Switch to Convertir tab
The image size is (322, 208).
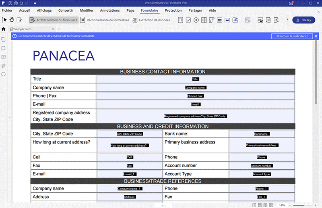66,10
